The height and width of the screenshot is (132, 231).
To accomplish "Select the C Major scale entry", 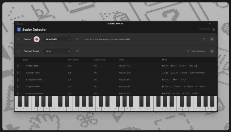I will click(32, 66).
